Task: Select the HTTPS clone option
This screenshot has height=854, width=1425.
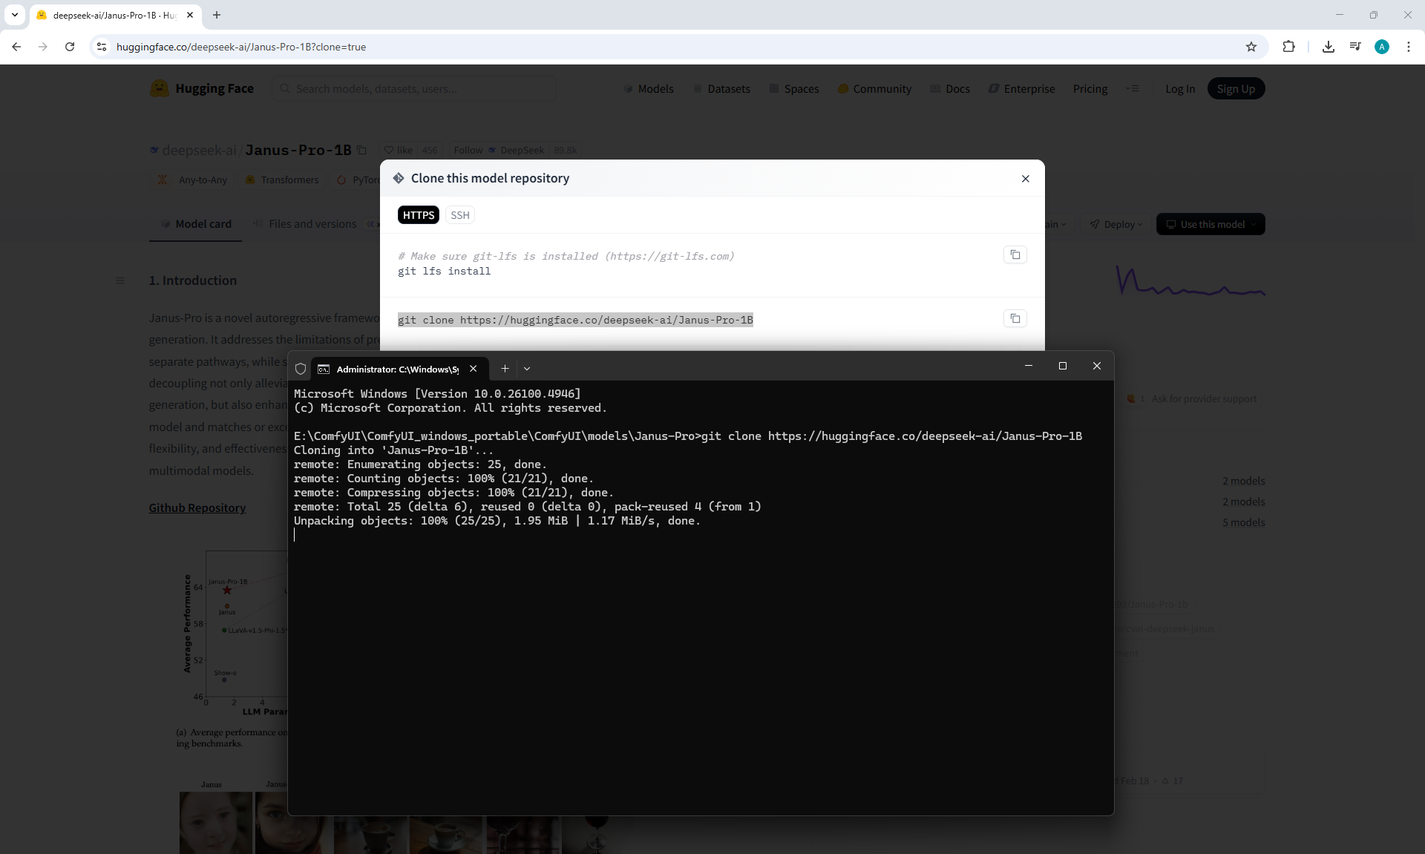Action: coord(419,215)
